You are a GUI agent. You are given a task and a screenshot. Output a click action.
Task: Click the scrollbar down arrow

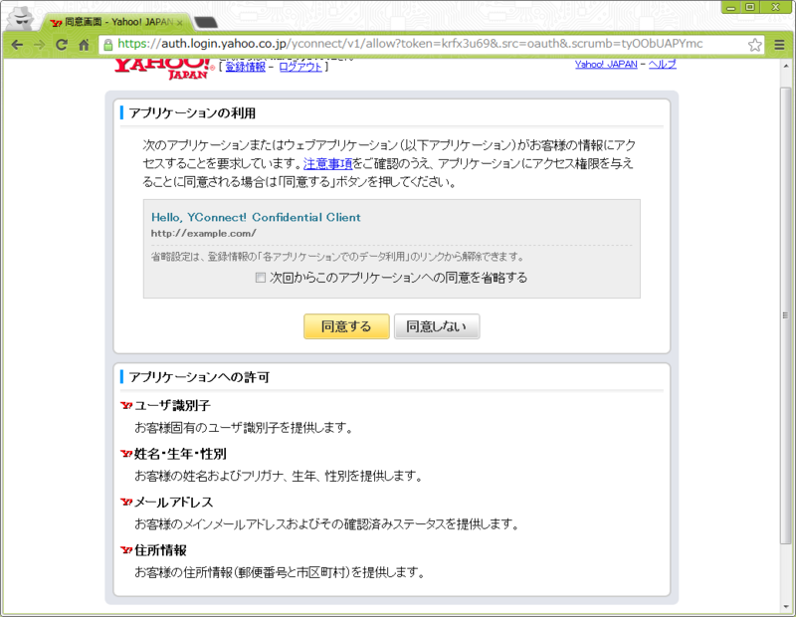coord(785,607)
